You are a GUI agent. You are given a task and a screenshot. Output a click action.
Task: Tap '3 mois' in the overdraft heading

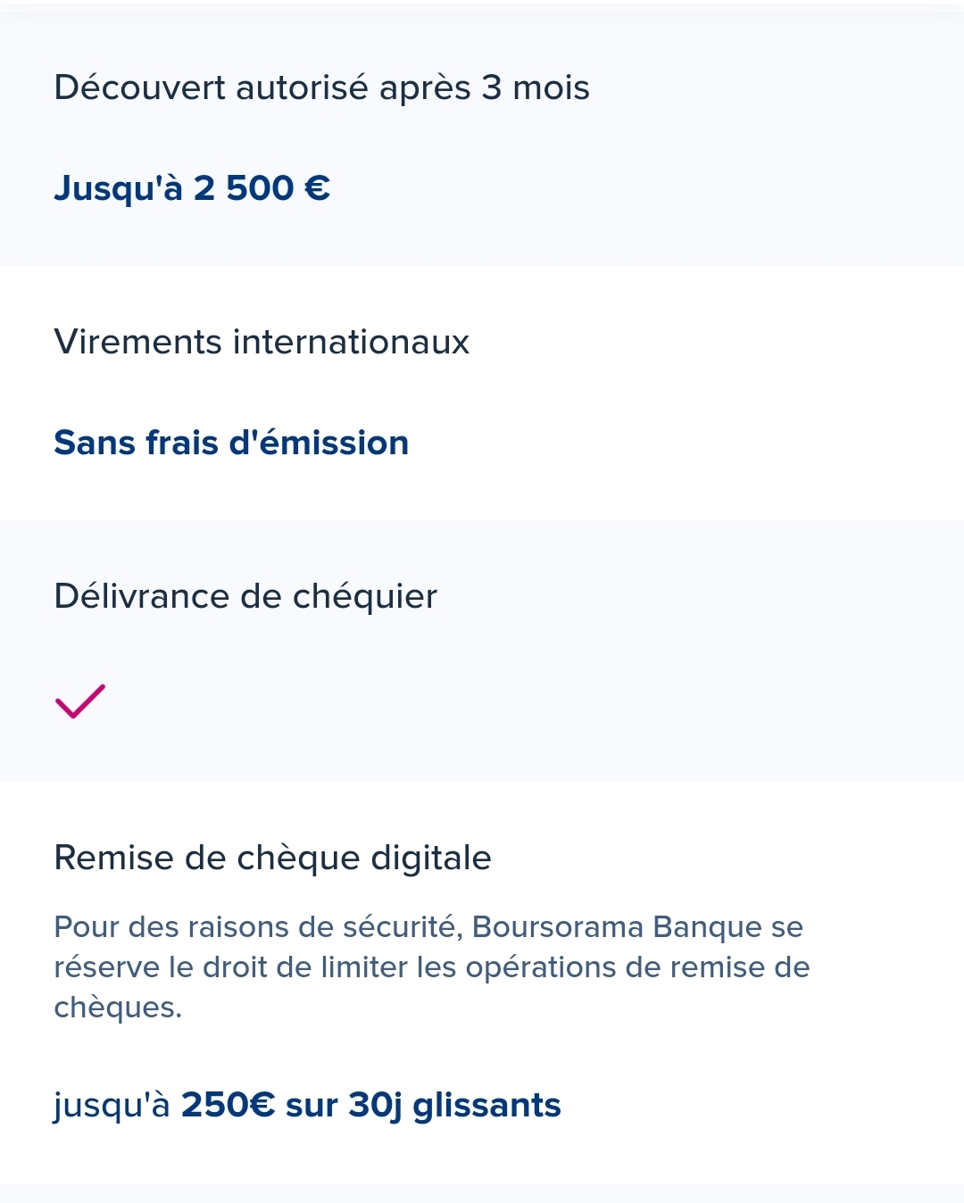coord(536,87)
